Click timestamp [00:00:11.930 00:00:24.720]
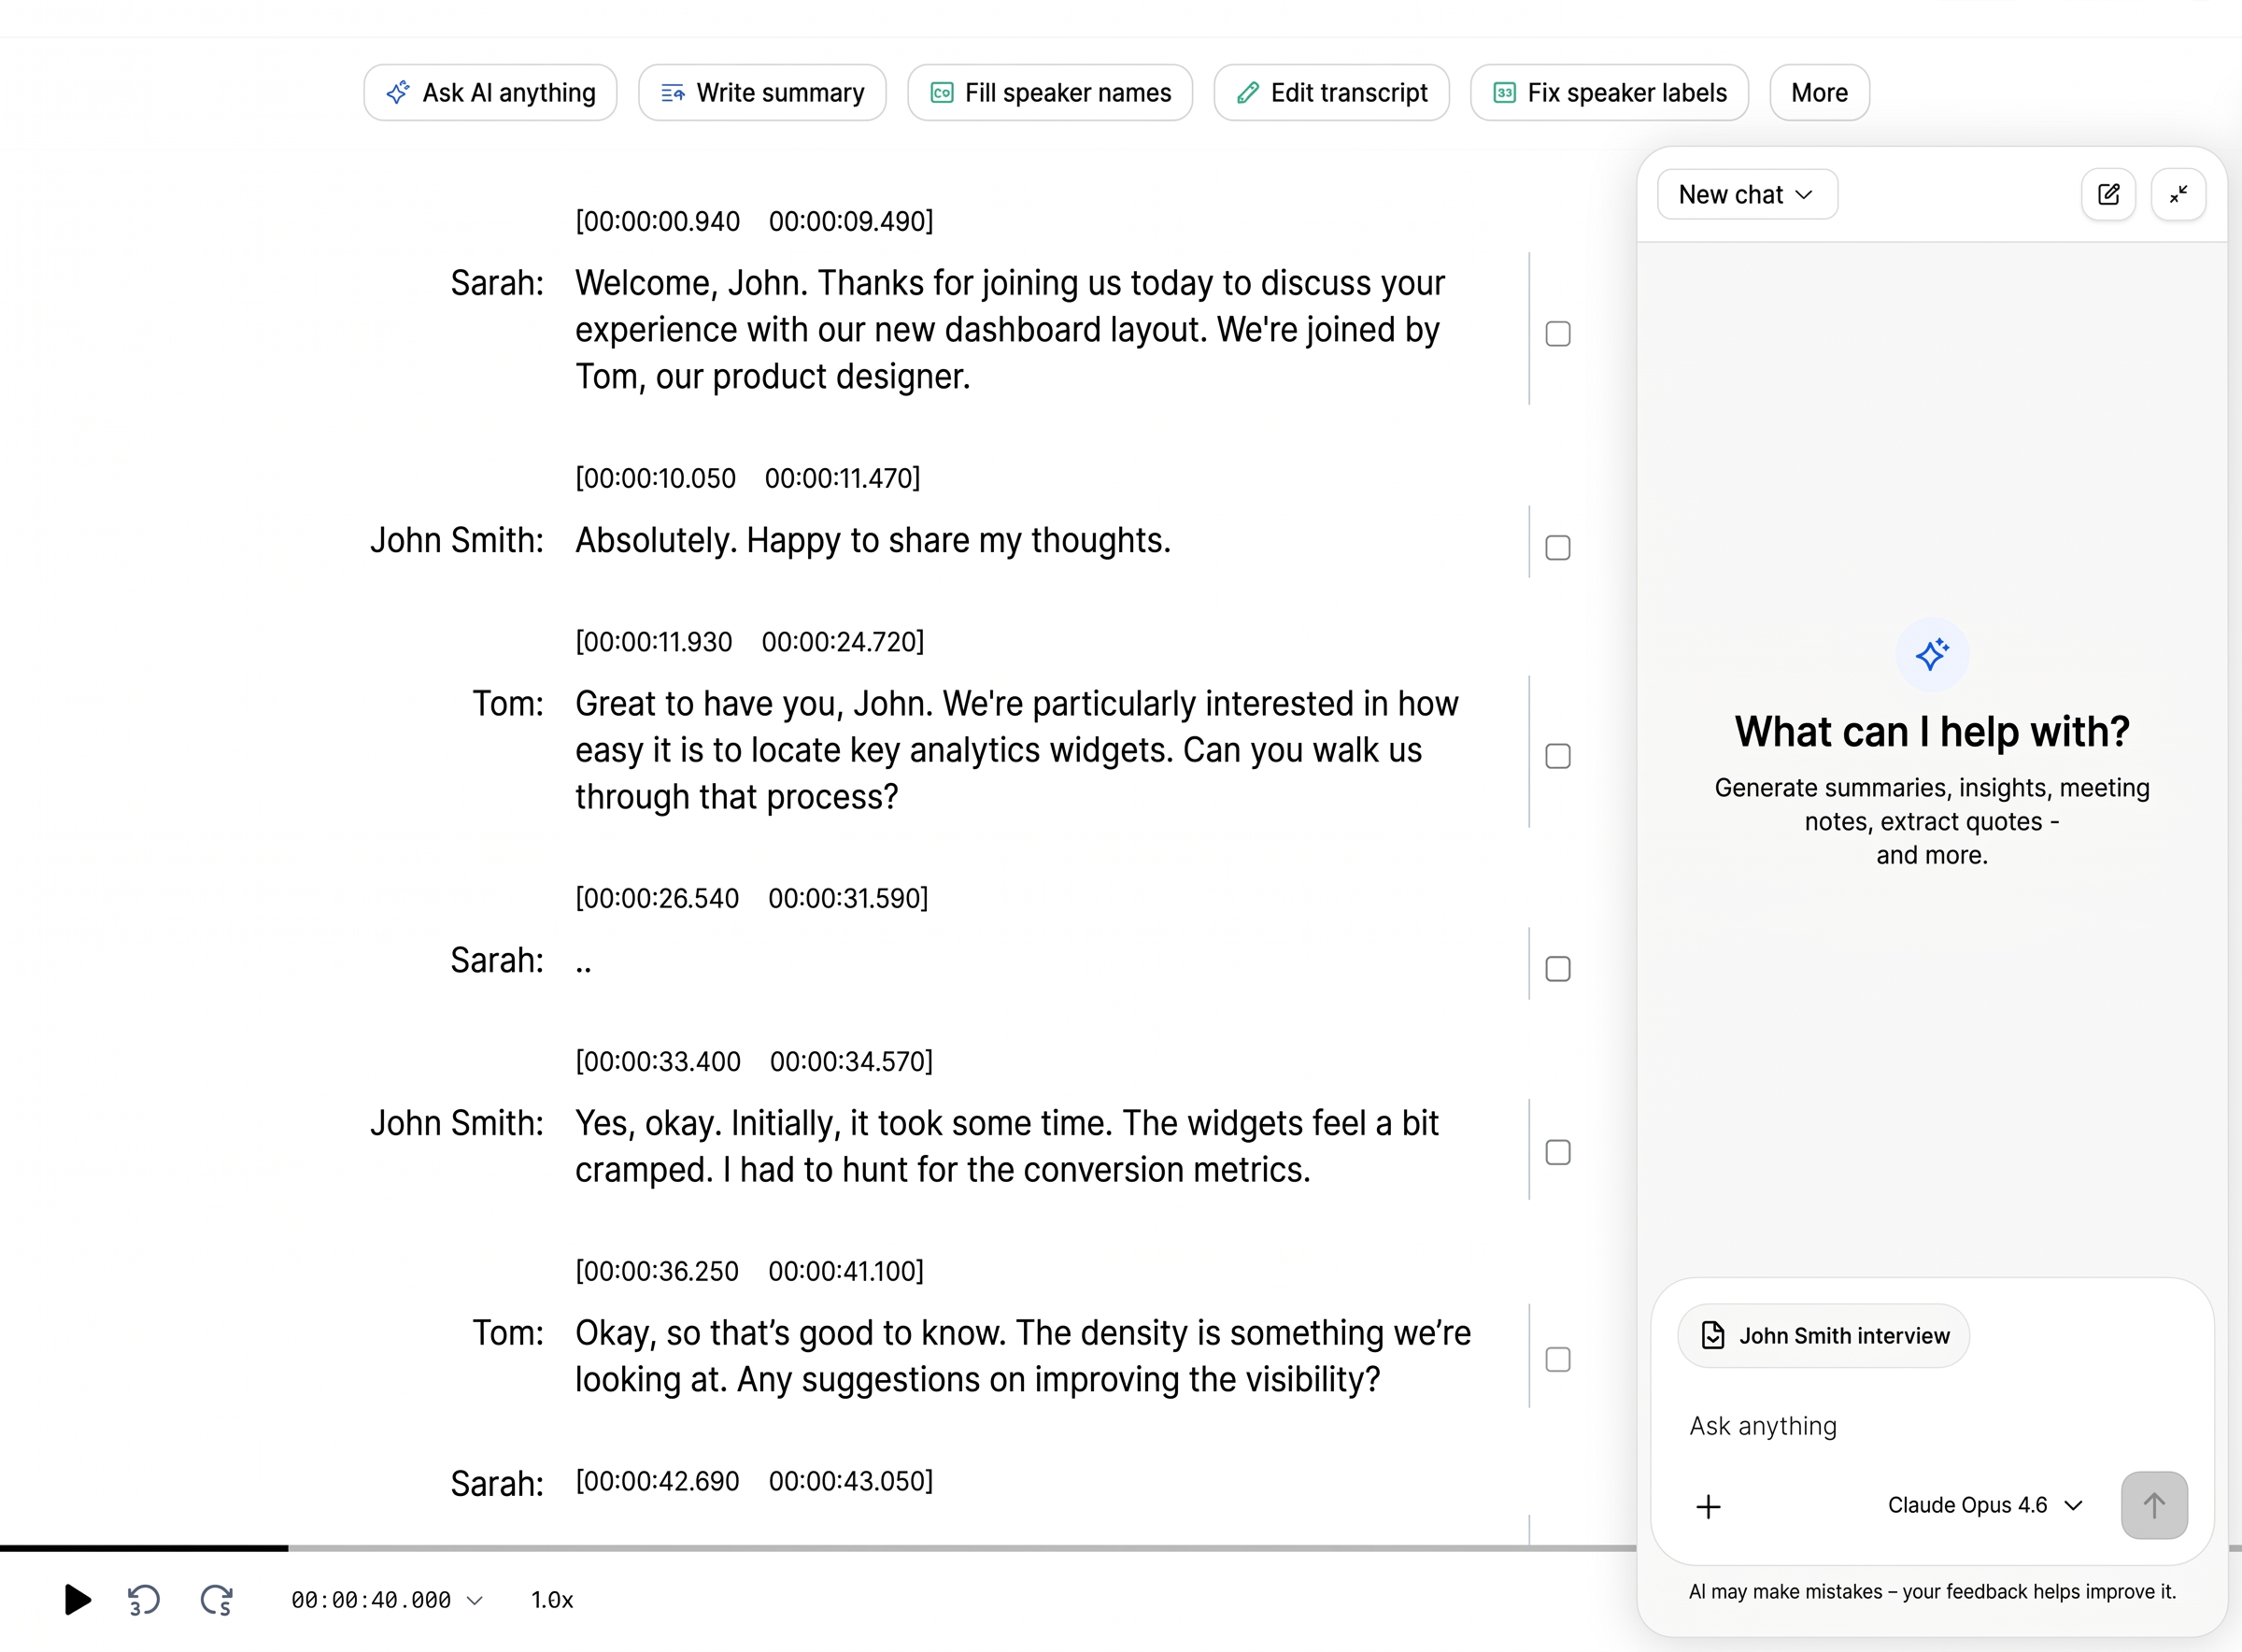This screenshot has width=2242, height=1652. click(749, 642)
